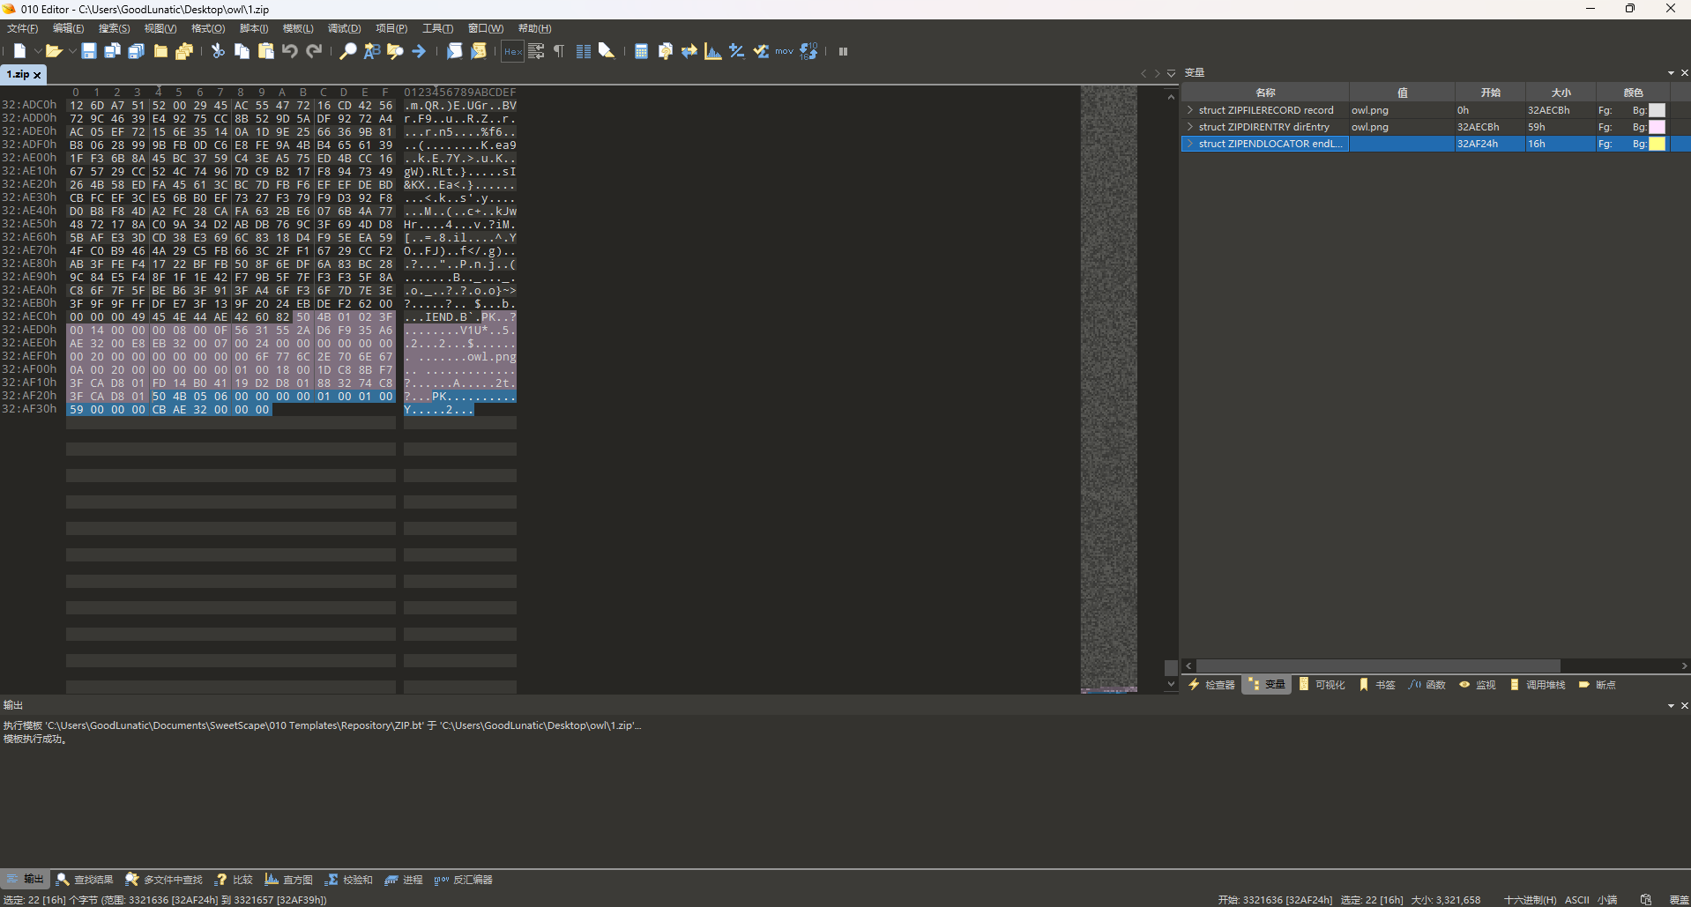Click the Goto blue arrow icon

(x=419, y=51)
